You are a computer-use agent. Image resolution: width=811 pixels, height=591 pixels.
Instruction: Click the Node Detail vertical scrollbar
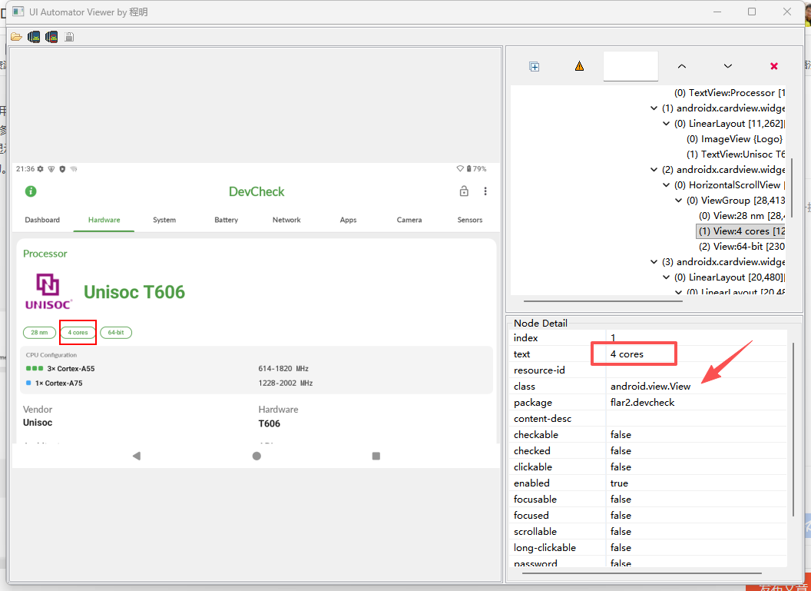point(793,429)
